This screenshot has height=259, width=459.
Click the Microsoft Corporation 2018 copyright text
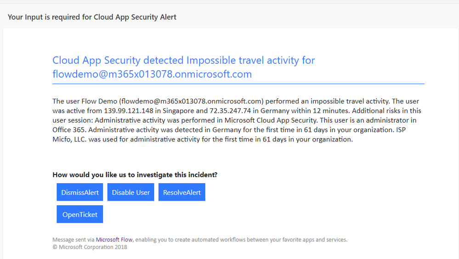(90, 247)
